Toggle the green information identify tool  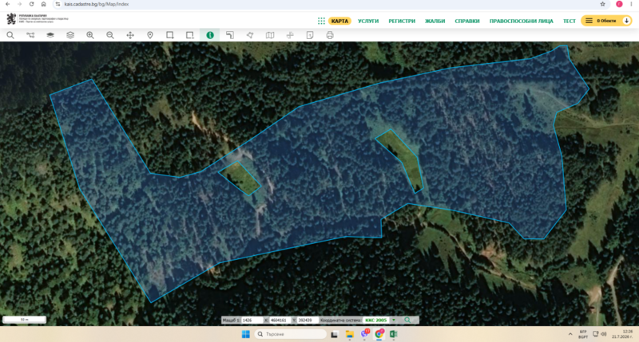point(210,35)
